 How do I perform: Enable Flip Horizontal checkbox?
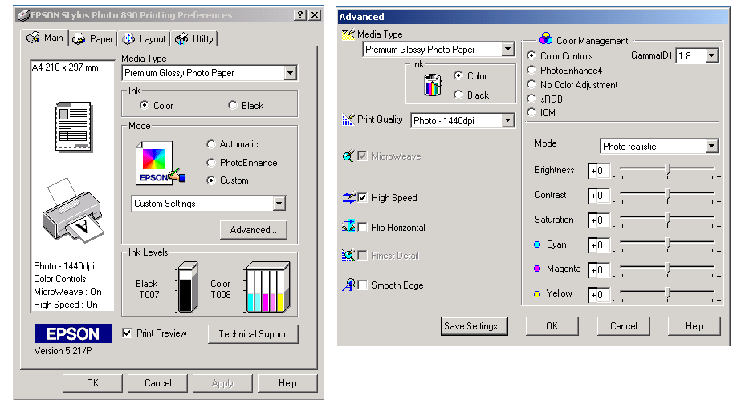362,228
